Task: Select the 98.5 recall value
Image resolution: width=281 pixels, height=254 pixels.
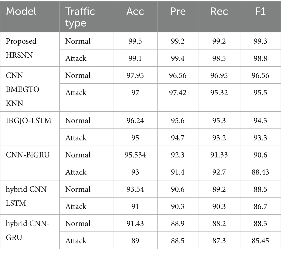Action: click(x=219, y=58)
